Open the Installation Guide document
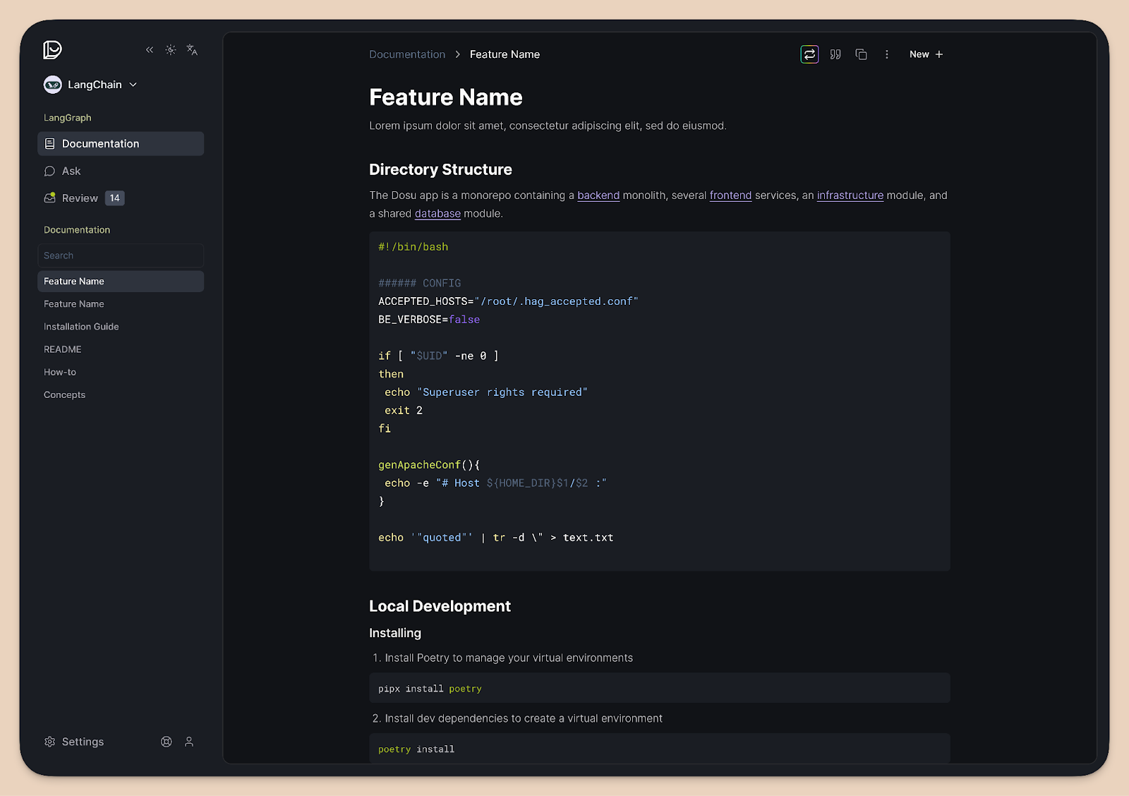 point(81,327)
